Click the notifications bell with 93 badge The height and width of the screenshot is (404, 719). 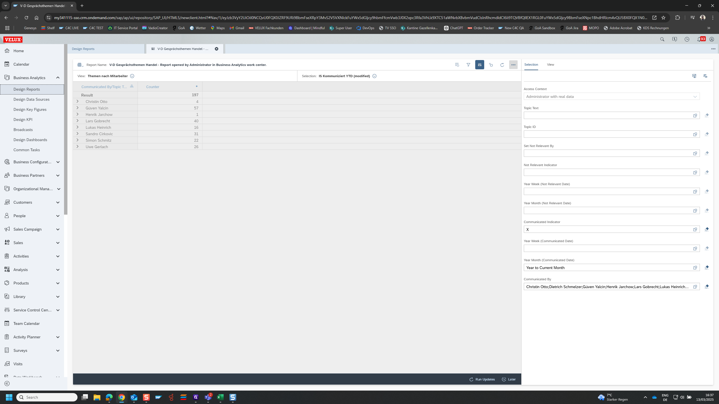699,39
